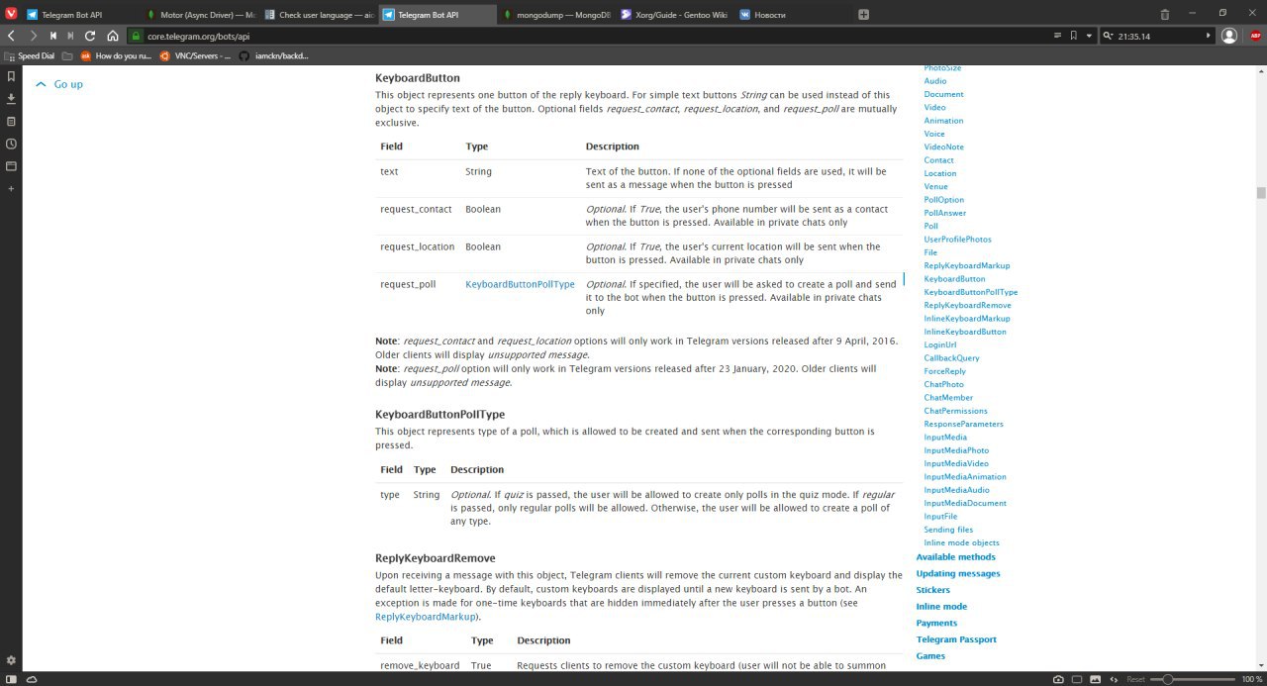Open Speed Dial bookmark folder

pyautogui.click(x=29, y=56)
